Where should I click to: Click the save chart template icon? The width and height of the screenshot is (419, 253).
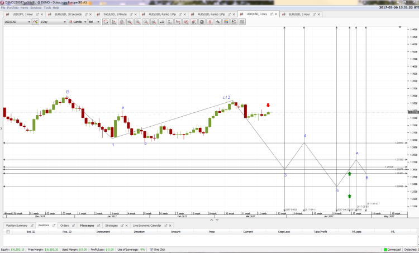coord(234,22)
